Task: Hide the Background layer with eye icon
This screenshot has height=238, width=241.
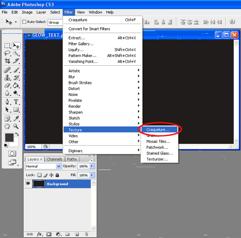Action: point(28,183)
